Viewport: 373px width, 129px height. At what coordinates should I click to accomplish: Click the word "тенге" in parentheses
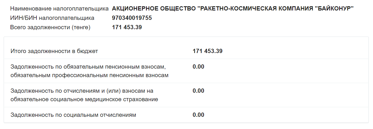pos(81,28)
